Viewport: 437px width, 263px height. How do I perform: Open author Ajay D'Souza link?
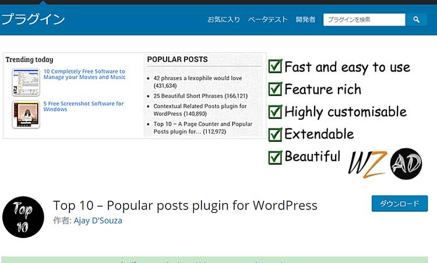98,221
